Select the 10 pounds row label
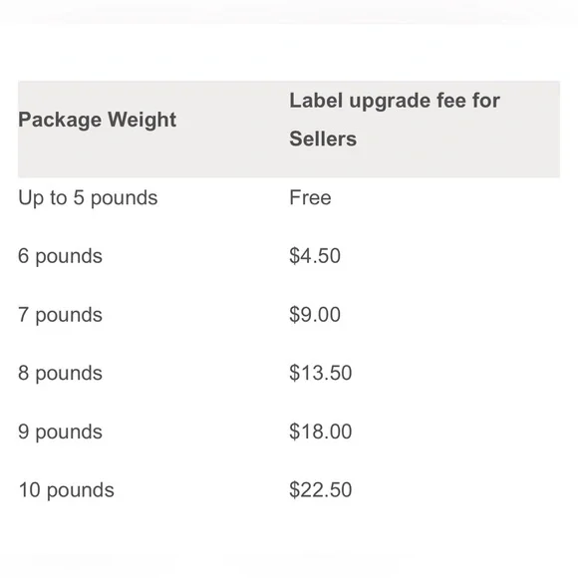The width and height of the screenshot is (578, 578). 67,490
